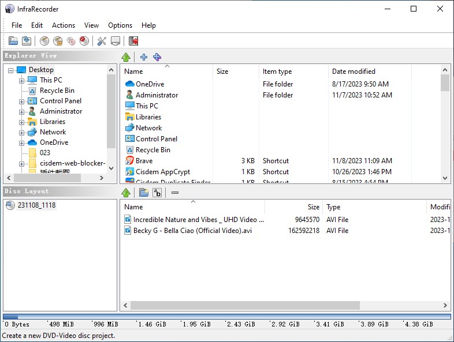Select the 231108_1118 disc icon
The image size is (454, 342).
(10, 205)
